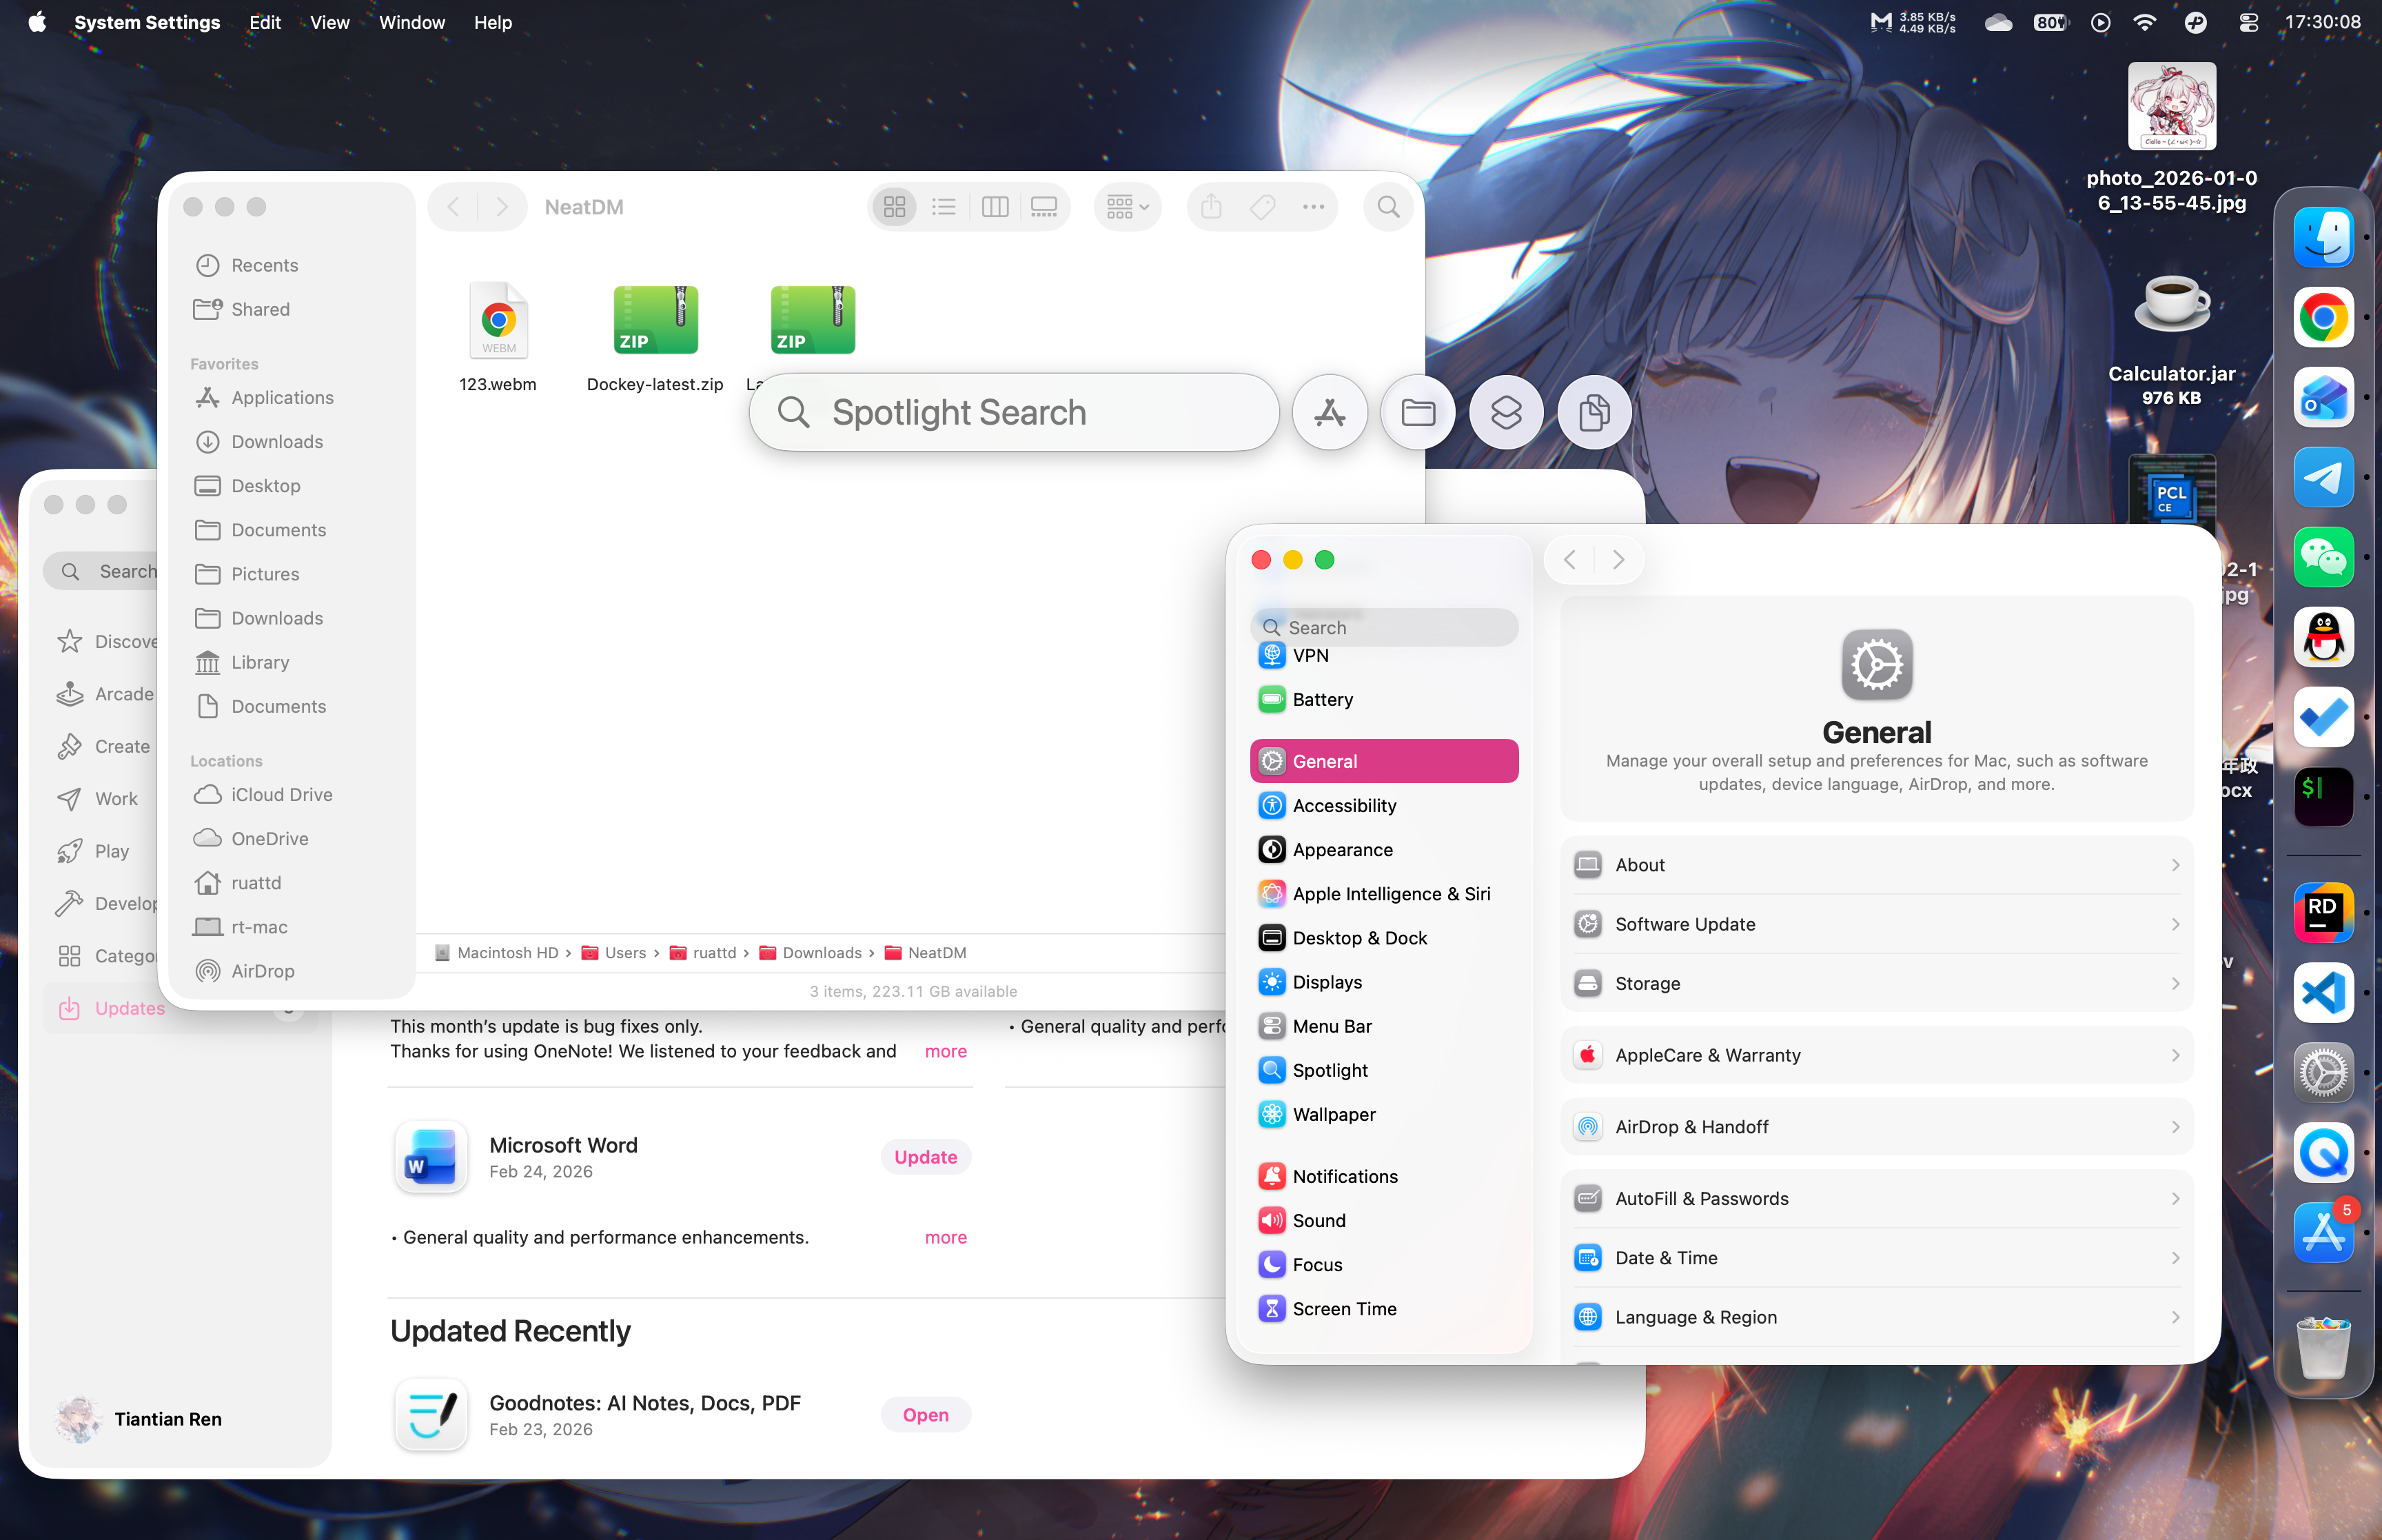Open the View menu in menu bar

tap(329, 22)
